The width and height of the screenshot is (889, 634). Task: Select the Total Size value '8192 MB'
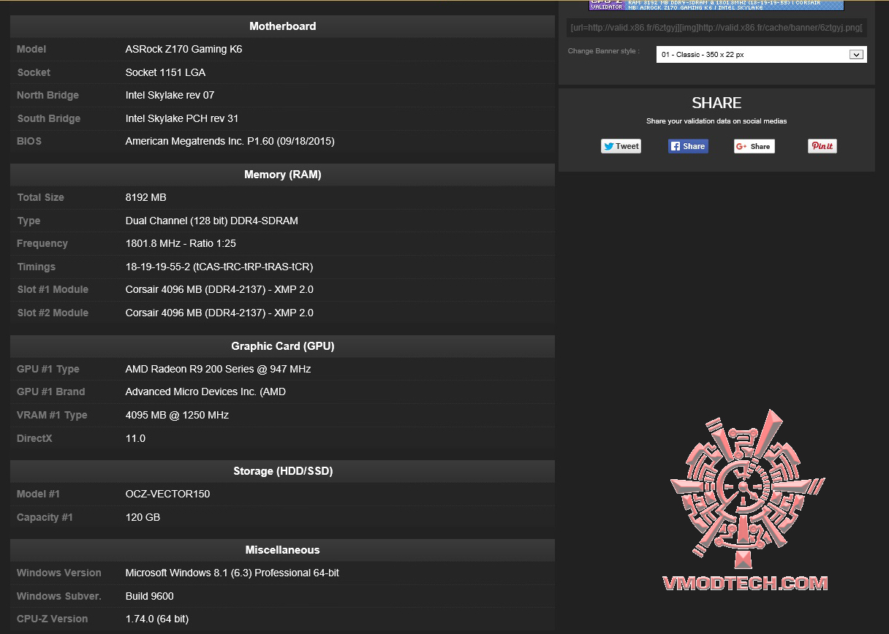145,197
